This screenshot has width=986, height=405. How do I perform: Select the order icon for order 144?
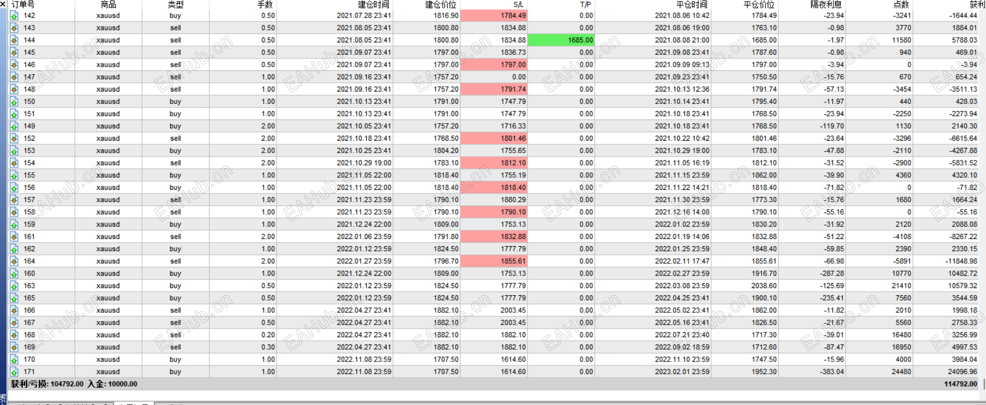tap(14, 40)
